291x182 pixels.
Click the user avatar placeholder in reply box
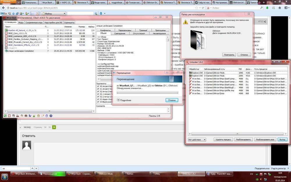click(x=26, y=145)
